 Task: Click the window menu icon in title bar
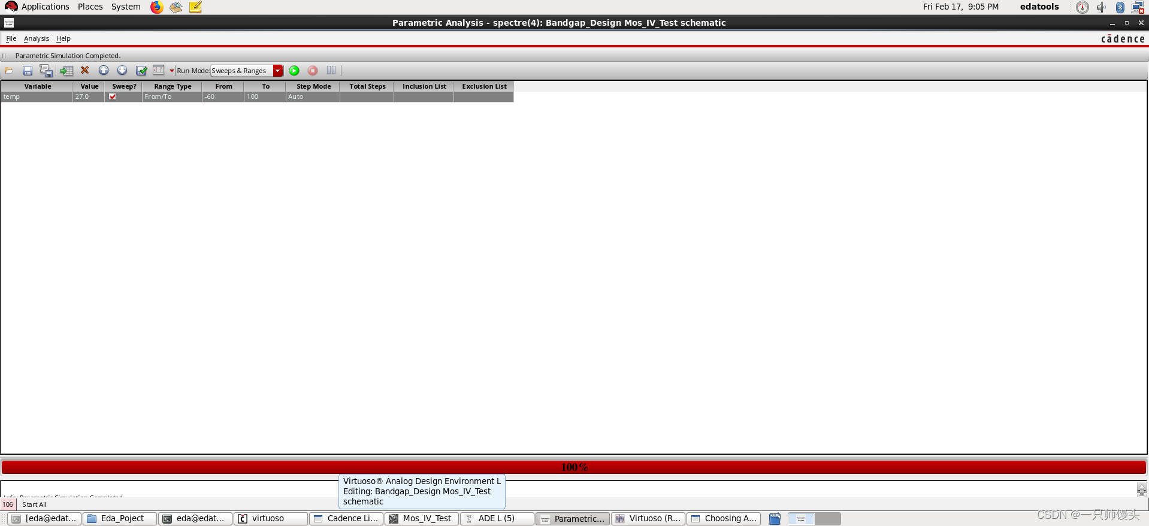9,23
